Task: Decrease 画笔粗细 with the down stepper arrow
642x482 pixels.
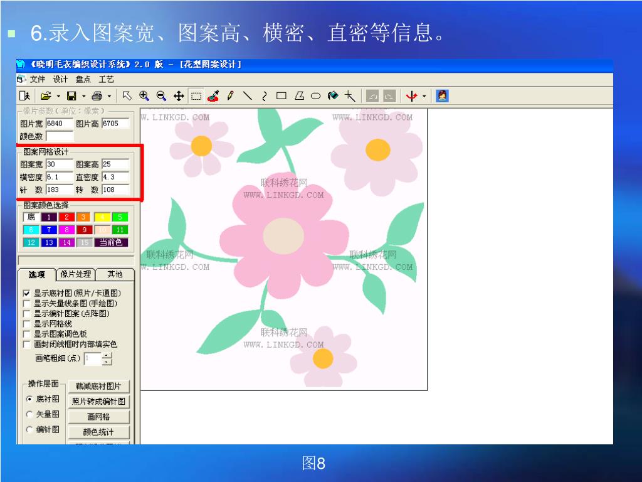Action: coord(107,362)
